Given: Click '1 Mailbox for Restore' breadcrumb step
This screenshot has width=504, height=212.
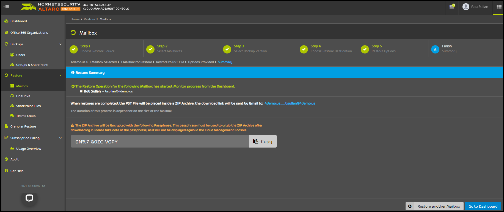Looking at the screenshot, I should tap(136, 62).
